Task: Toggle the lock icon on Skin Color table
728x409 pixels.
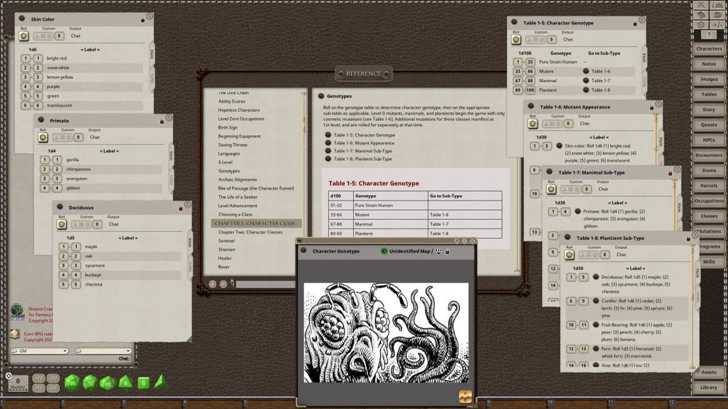Action: click(x=143, y=20)
